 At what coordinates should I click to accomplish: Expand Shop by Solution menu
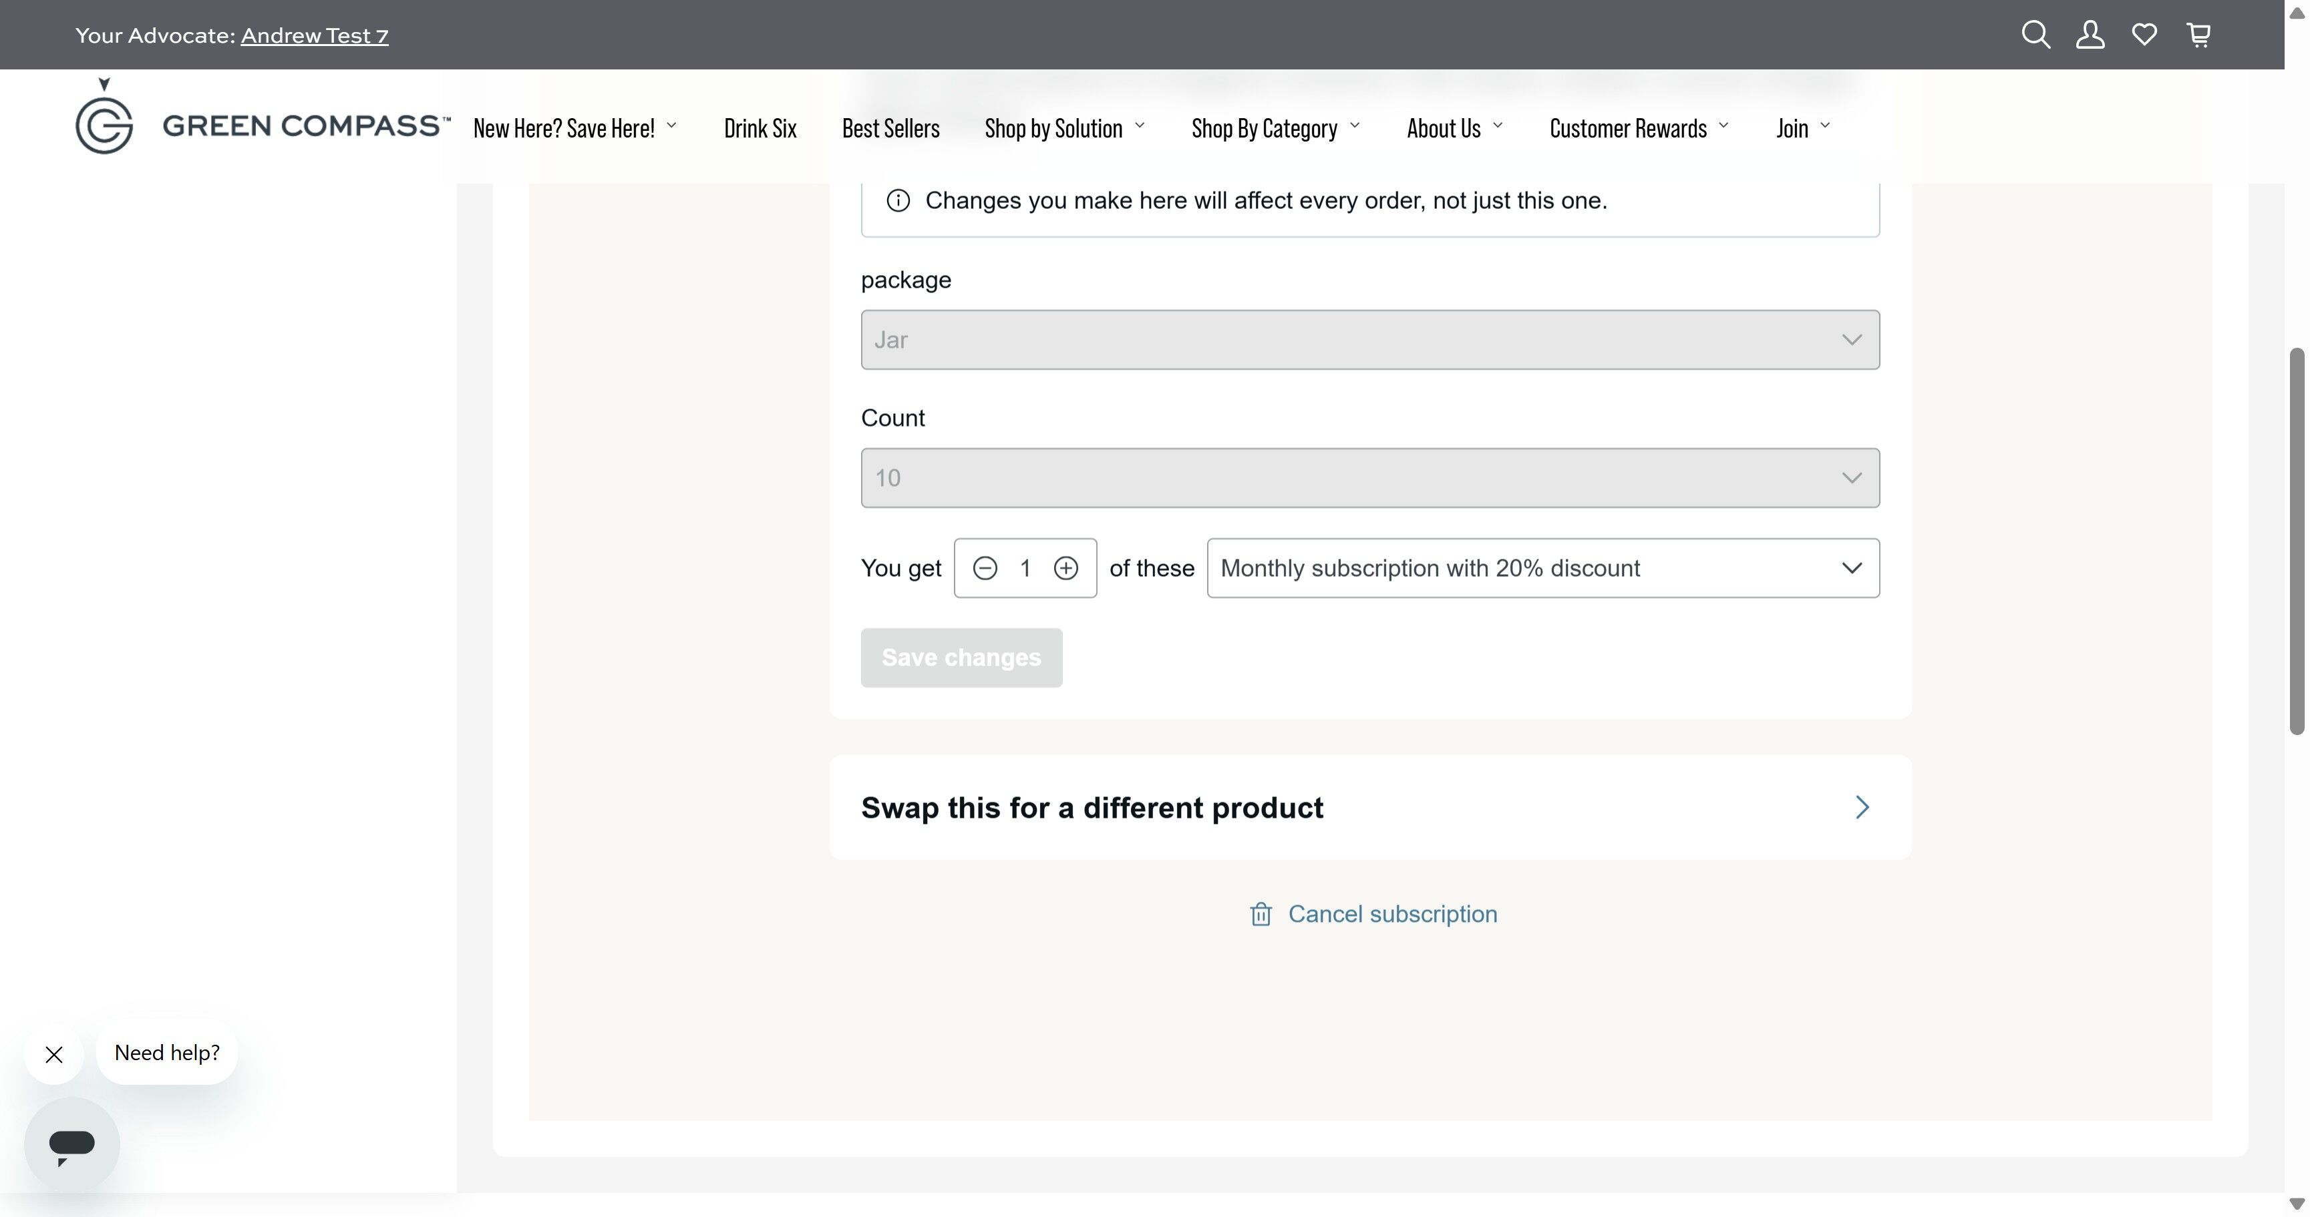[1065, 128]
